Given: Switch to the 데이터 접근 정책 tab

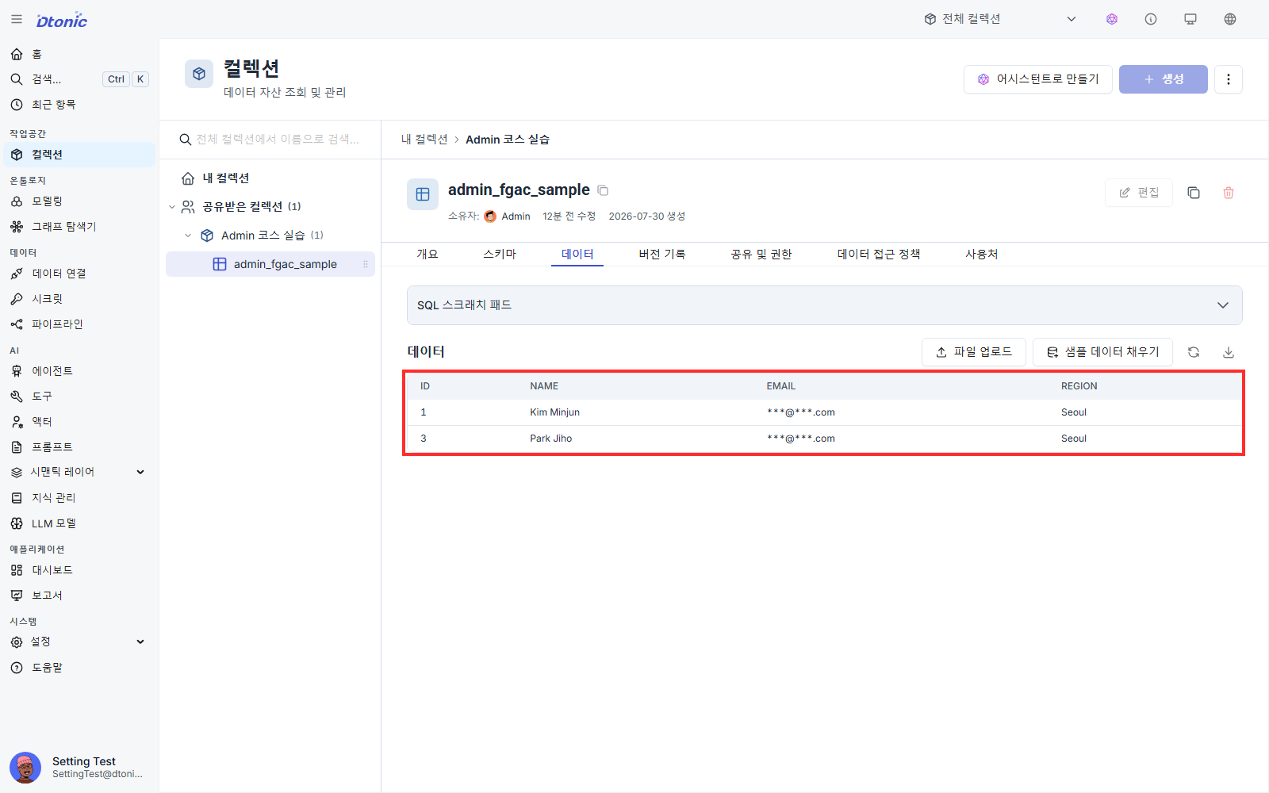Looking at the screenshot, I should pyautogui.click(x=879, y=254).
